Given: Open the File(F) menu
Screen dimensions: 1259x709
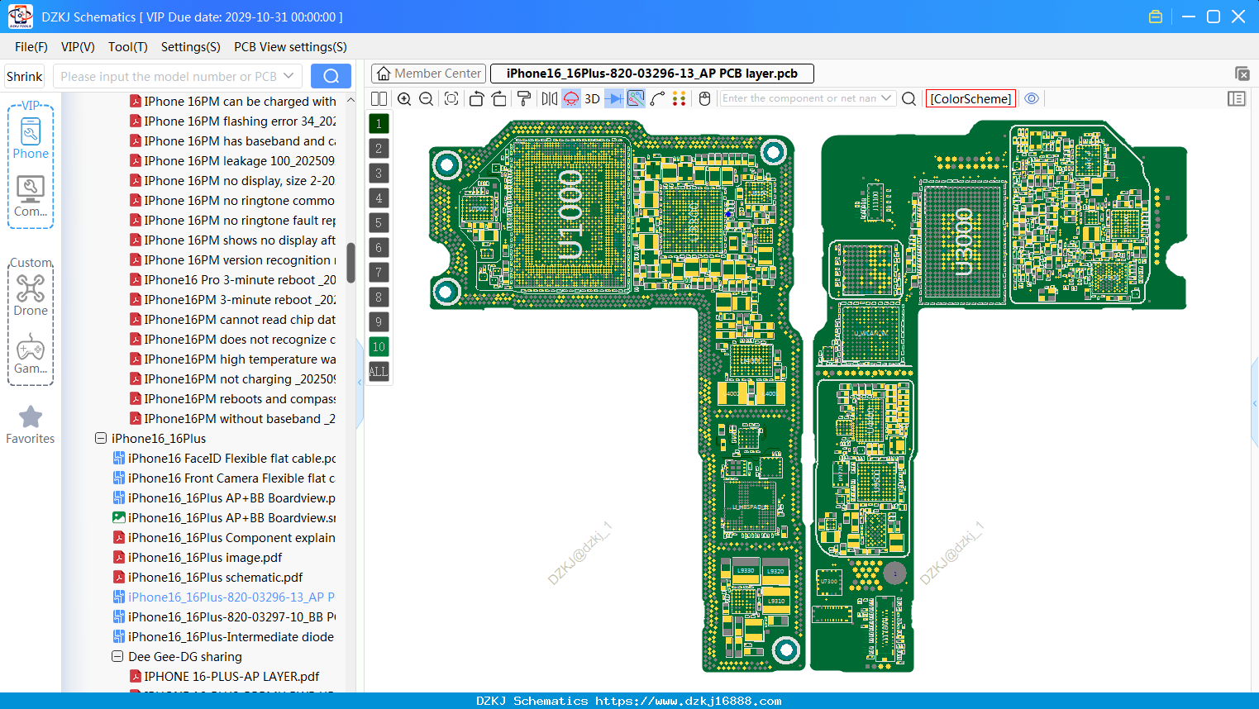Looking at the screenshot, I should [31, 47].
